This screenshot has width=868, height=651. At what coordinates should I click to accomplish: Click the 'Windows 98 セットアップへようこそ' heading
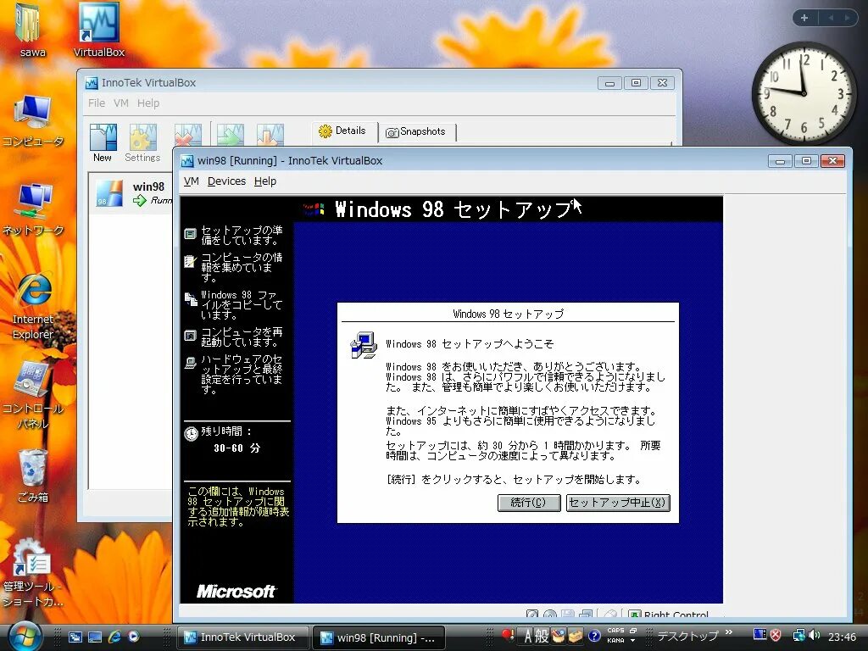(470, 344)
